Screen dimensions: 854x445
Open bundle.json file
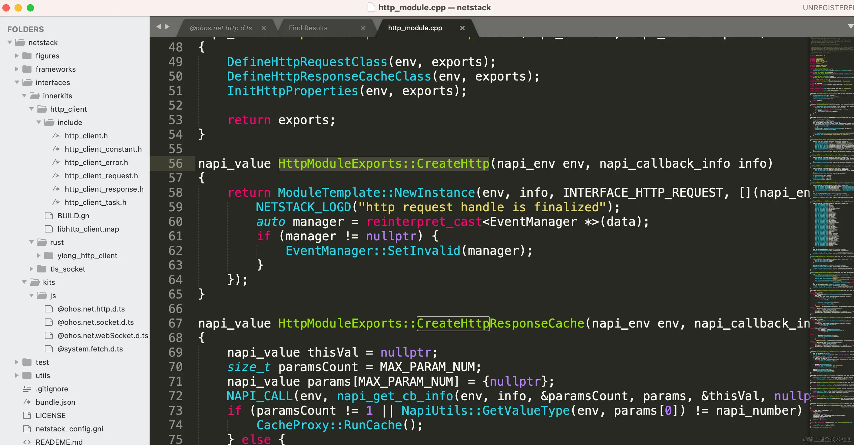(55, 402)
